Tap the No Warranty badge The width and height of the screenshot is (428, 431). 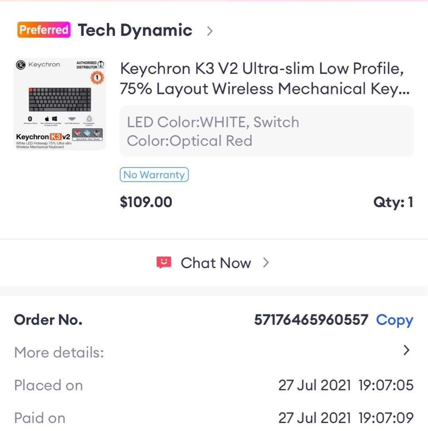point(154,174)
